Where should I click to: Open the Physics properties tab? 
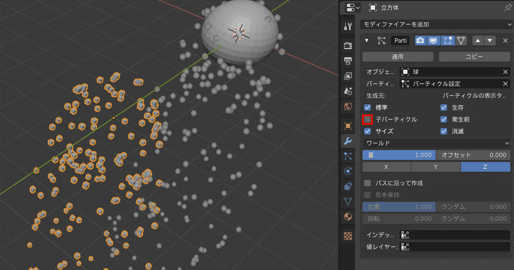[x=348, y=171]
